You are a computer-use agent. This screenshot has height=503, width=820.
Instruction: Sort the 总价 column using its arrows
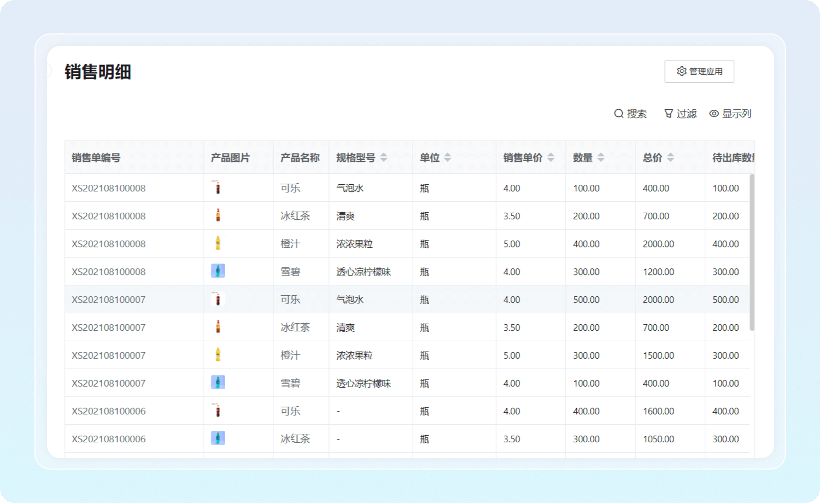click(x=670, y=157)
